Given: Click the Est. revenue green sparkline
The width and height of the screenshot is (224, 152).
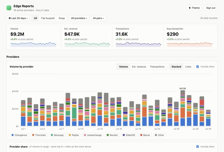Looking at the screenshot, I should tap(87, 45).
